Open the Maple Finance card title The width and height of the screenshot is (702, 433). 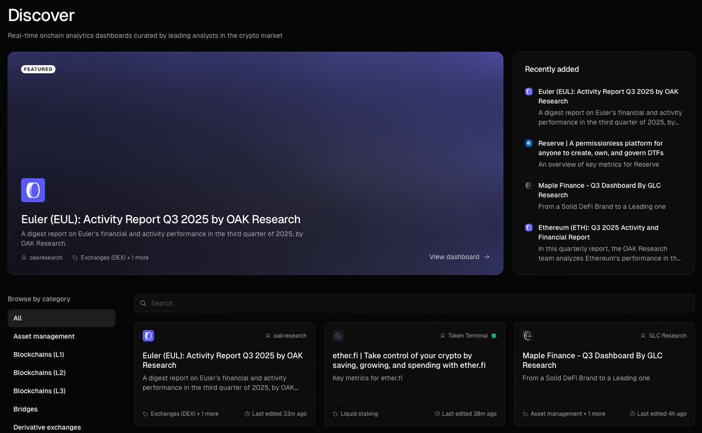593,360
